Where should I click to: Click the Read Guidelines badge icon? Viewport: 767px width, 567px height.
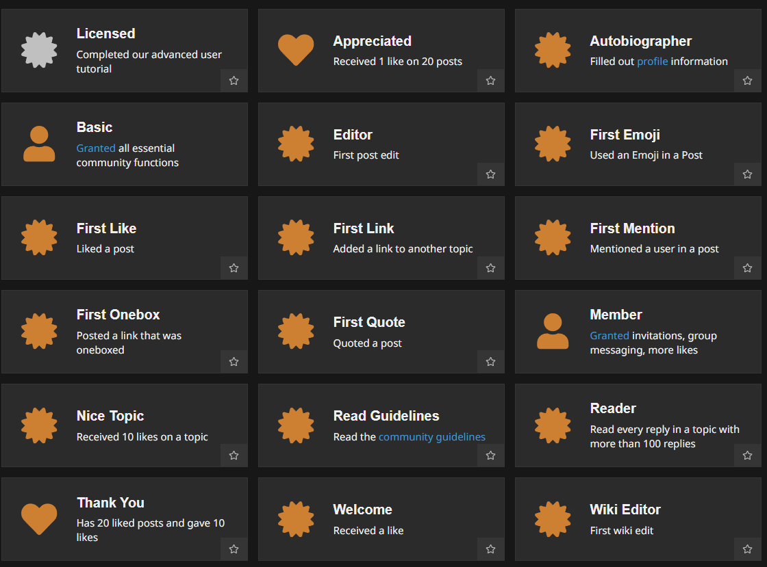click(296, 425)
